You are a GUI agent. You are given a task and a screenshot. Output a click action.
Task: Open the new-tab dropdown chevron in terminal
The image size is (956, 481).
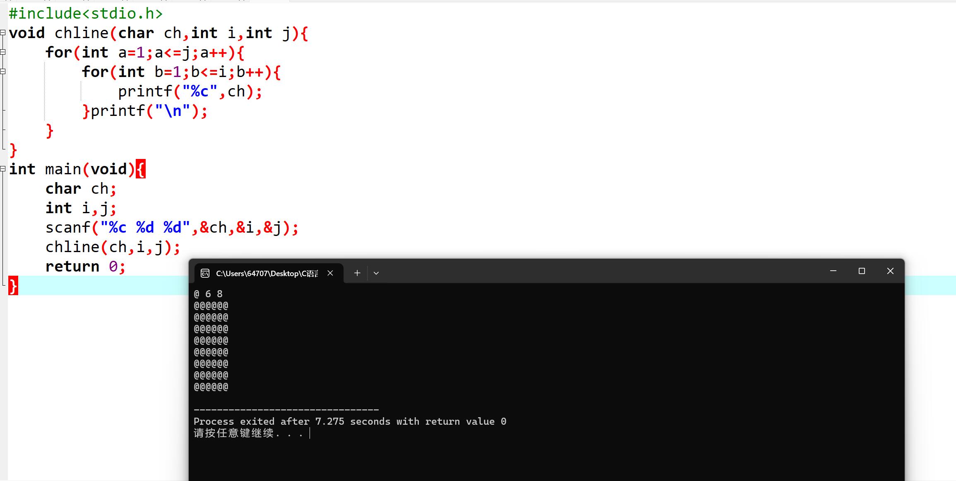[x=376, y=273]
